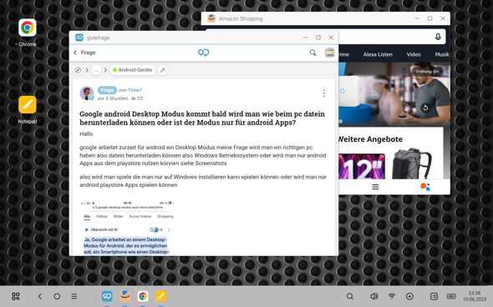The width and height of the screenshot is (493, 307).
Task: Toggle the Drehung: Ein rotation badge
Action: click(427, 72)
